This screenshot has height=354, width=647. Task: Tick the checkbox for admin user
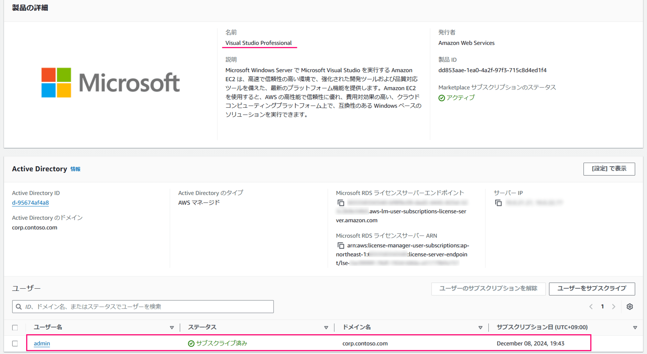pyautogui.click(x=15, y=343)
